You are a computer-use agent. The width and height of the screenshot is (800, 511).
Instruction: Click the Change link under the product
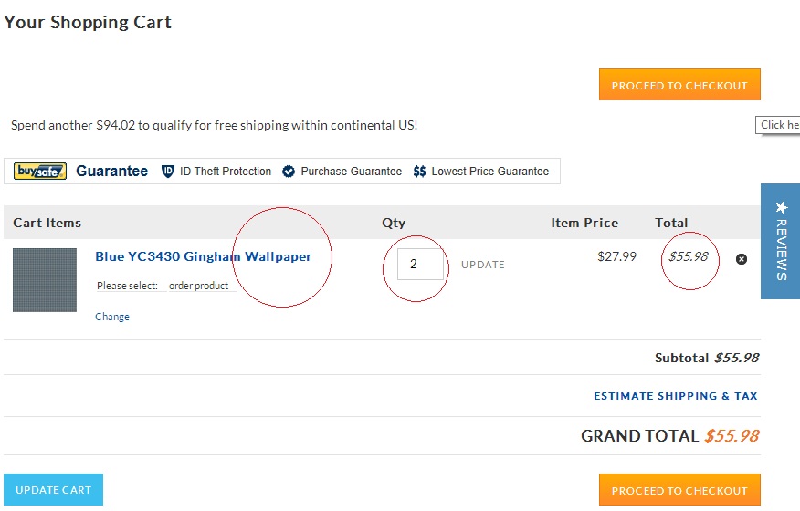coord(112,317)
